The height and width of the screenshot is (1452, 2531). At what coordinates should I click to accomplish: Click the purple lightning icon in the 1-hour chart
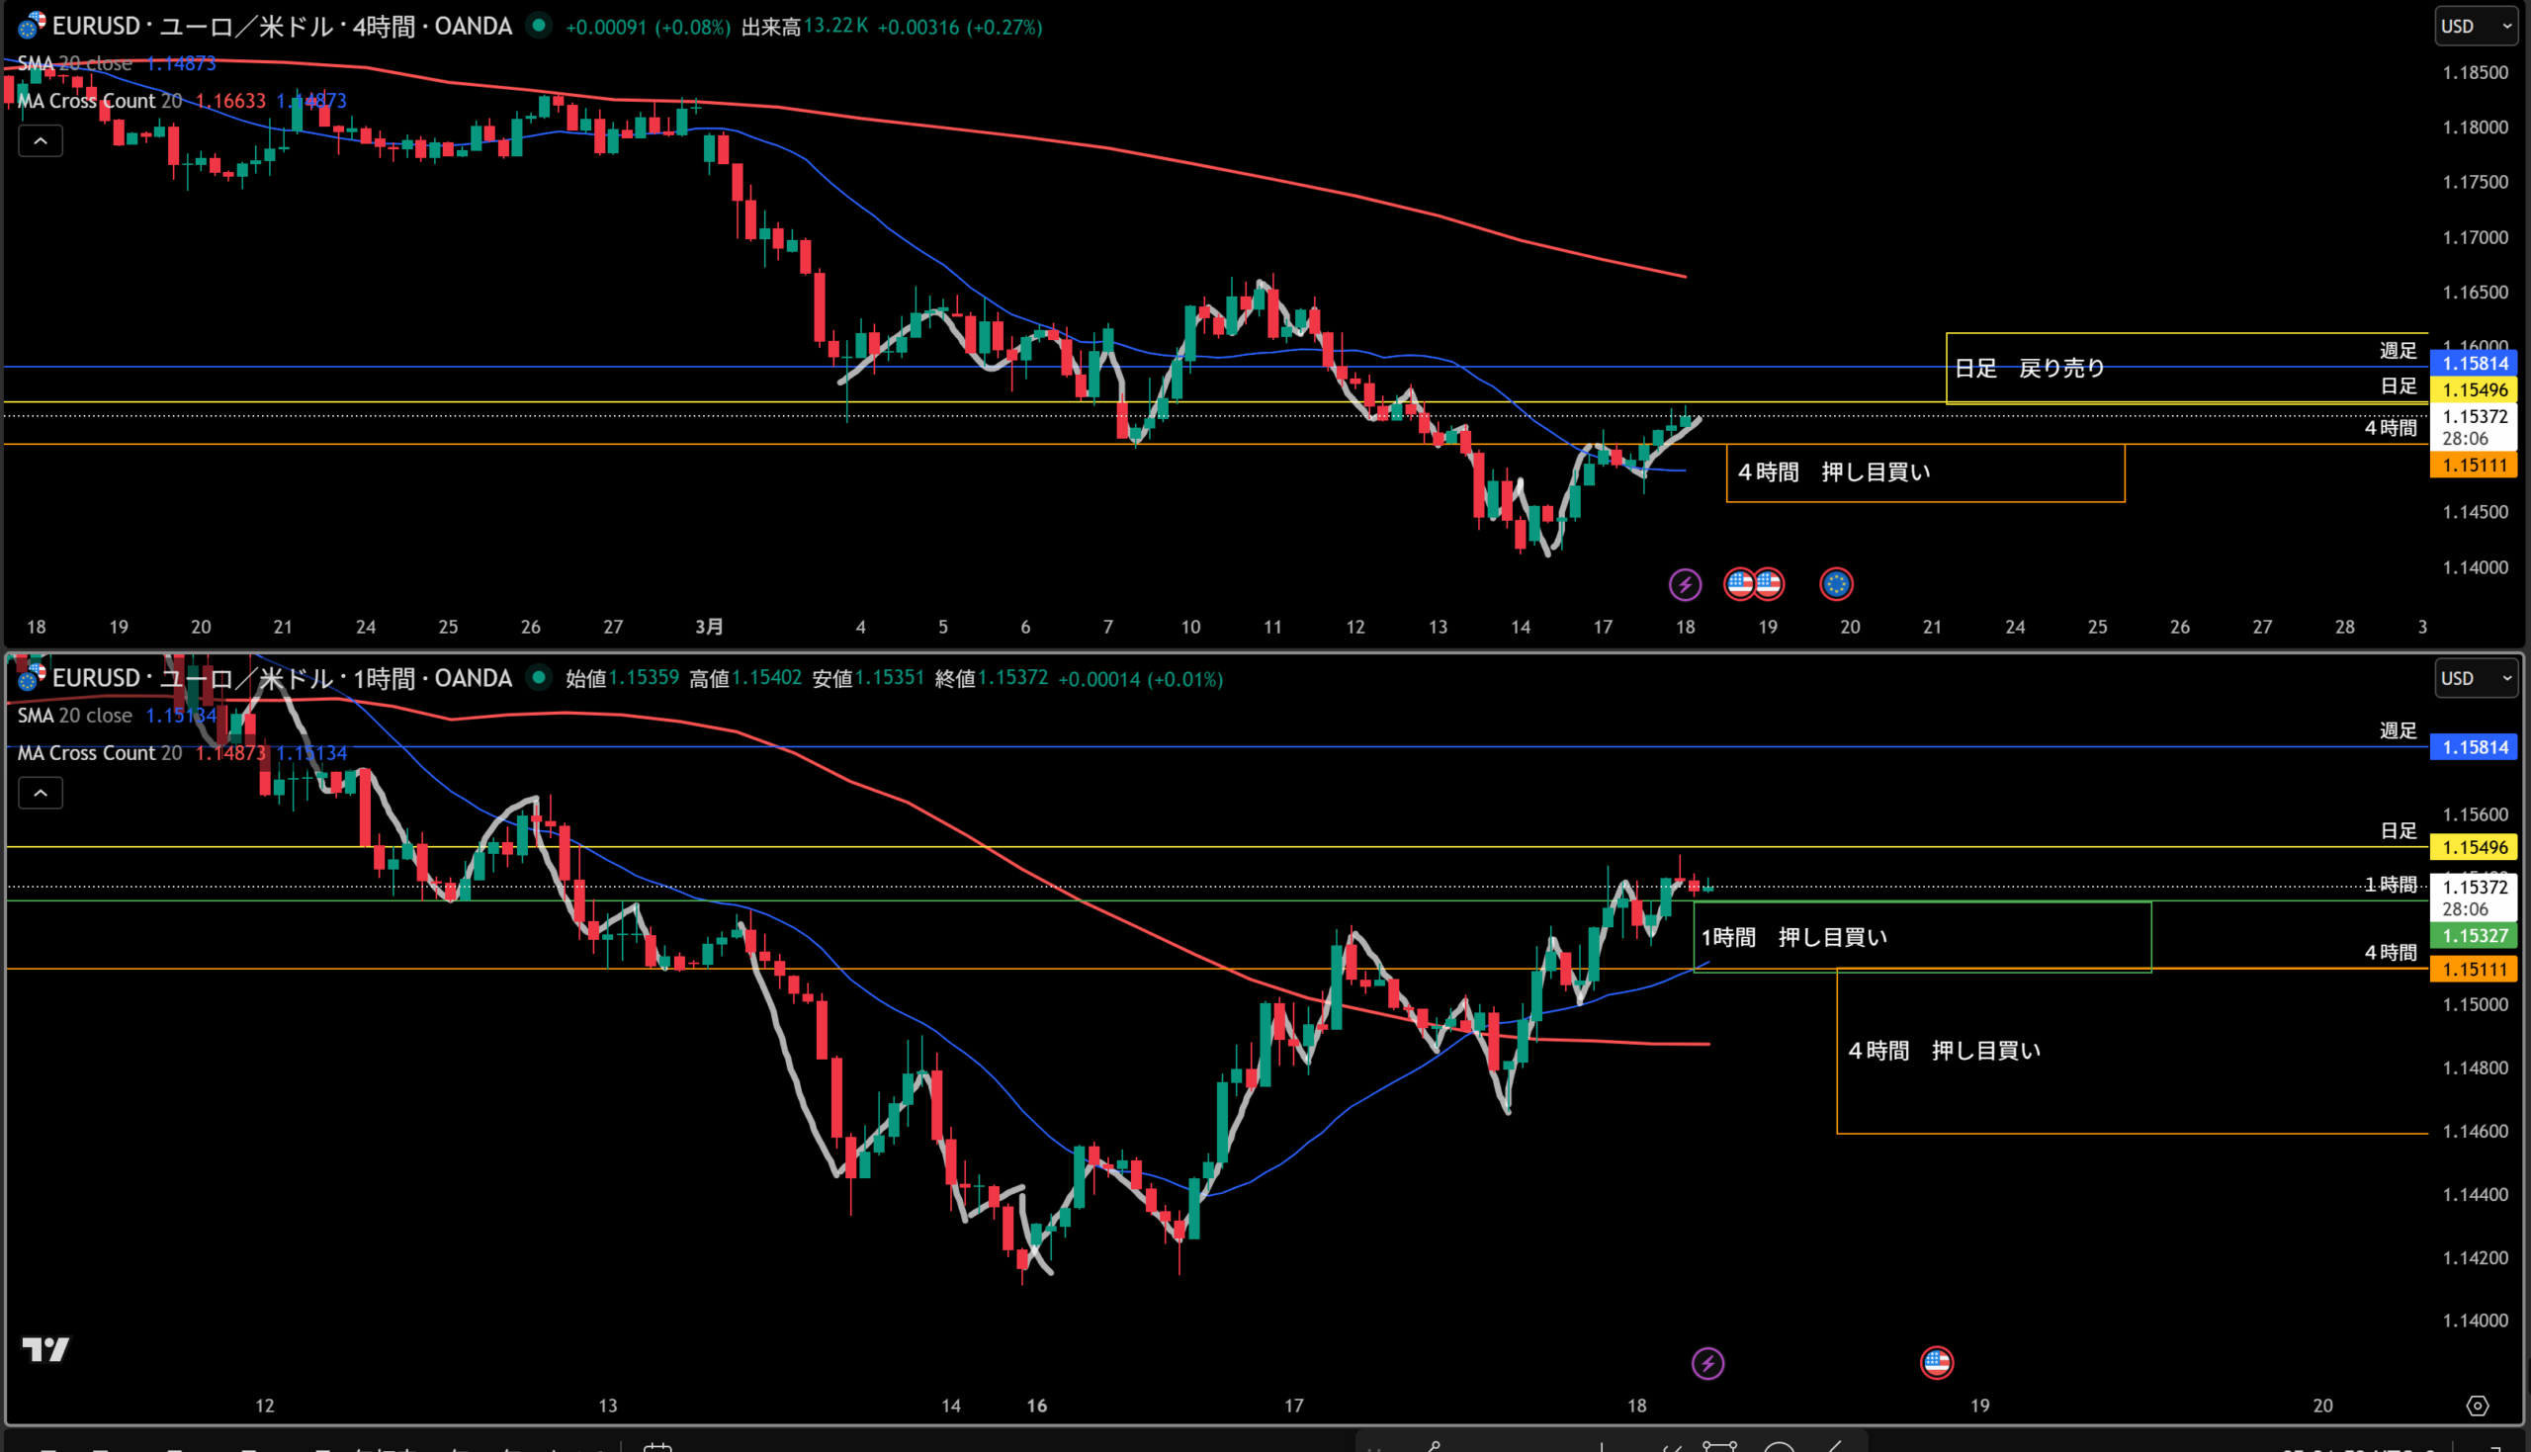point(1707,1363)
